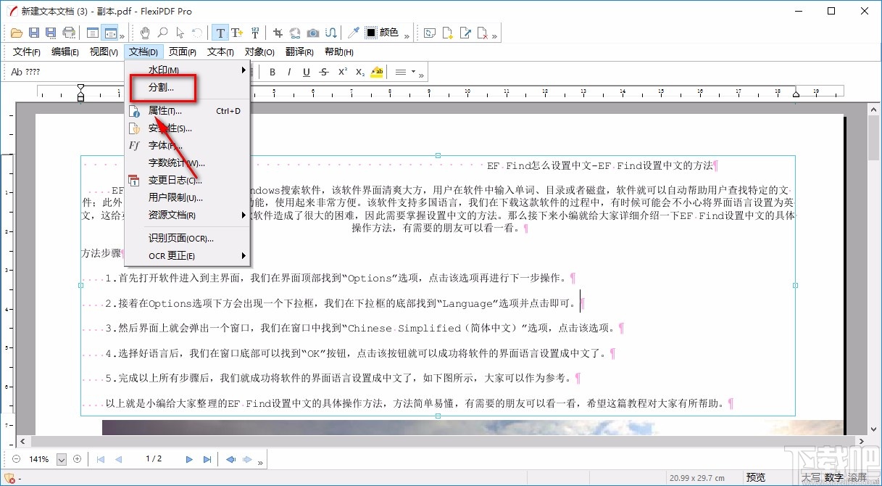Image resolution: width=882 pixels, height=486 pixels.
Task: Save the document with the first floppy icon
Action: tap(34, 33)
